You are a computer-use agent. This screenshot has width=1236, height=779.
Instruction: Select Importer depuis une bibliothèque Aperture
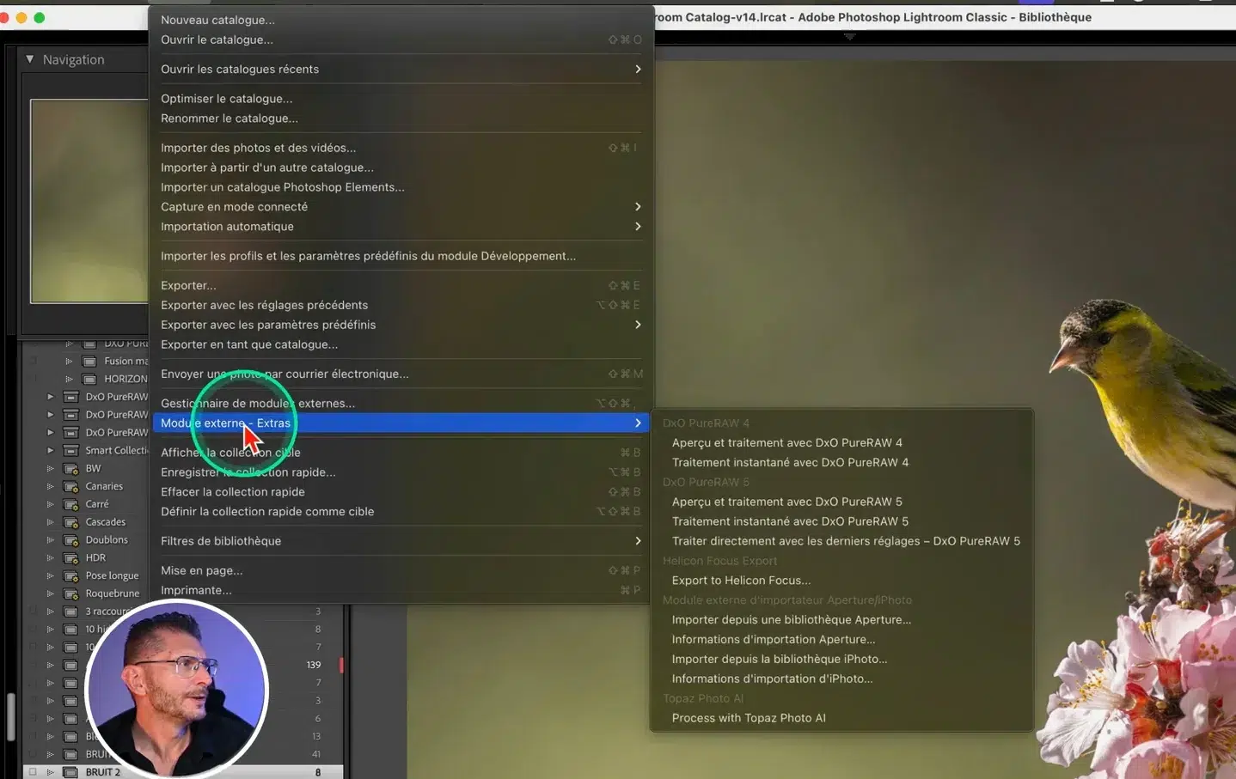click(841, 620)
